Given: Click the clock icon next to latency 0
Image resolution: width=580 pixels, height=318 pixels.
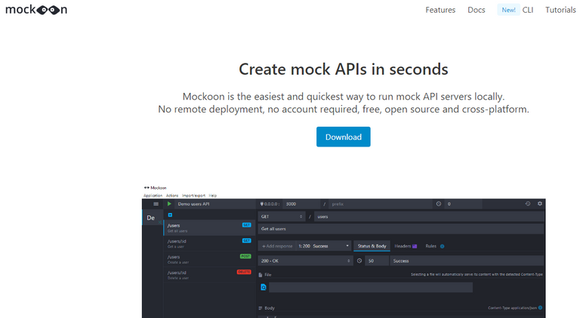Looking at the screenshot, I should (438, 204).
